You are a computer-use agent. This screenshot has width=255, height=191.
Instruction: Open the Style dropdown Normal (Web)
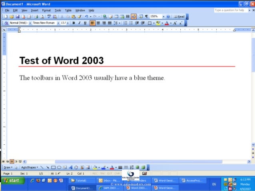pyautogui.click(x=30, y=23)
